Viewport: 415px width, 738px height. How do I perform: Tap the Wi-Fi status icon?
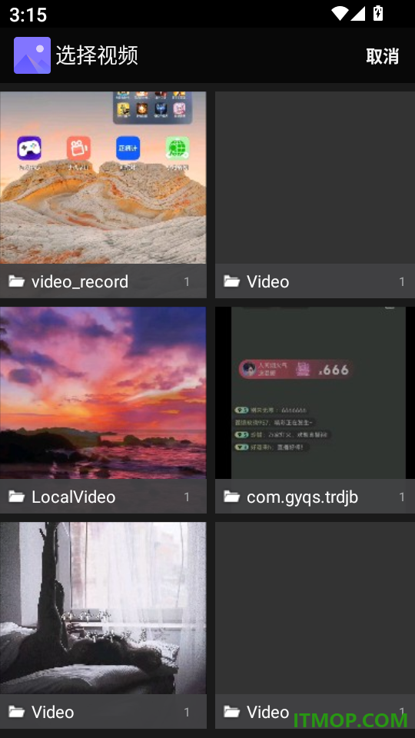pos(339,14)
